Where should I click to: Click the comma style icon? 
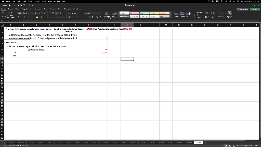click(93, 17)
